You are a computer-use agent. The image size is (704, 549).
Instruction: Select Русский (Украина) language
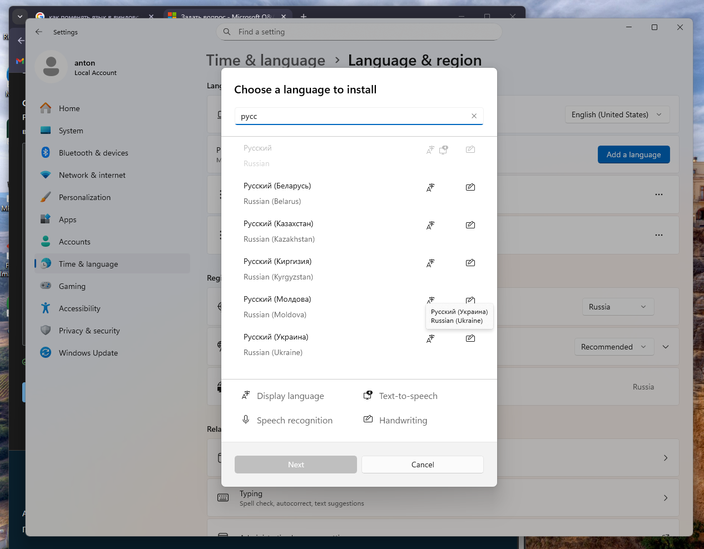coord(359,345)
